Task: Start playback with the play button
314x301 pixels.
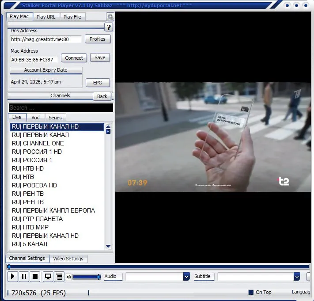Action: 13,277
